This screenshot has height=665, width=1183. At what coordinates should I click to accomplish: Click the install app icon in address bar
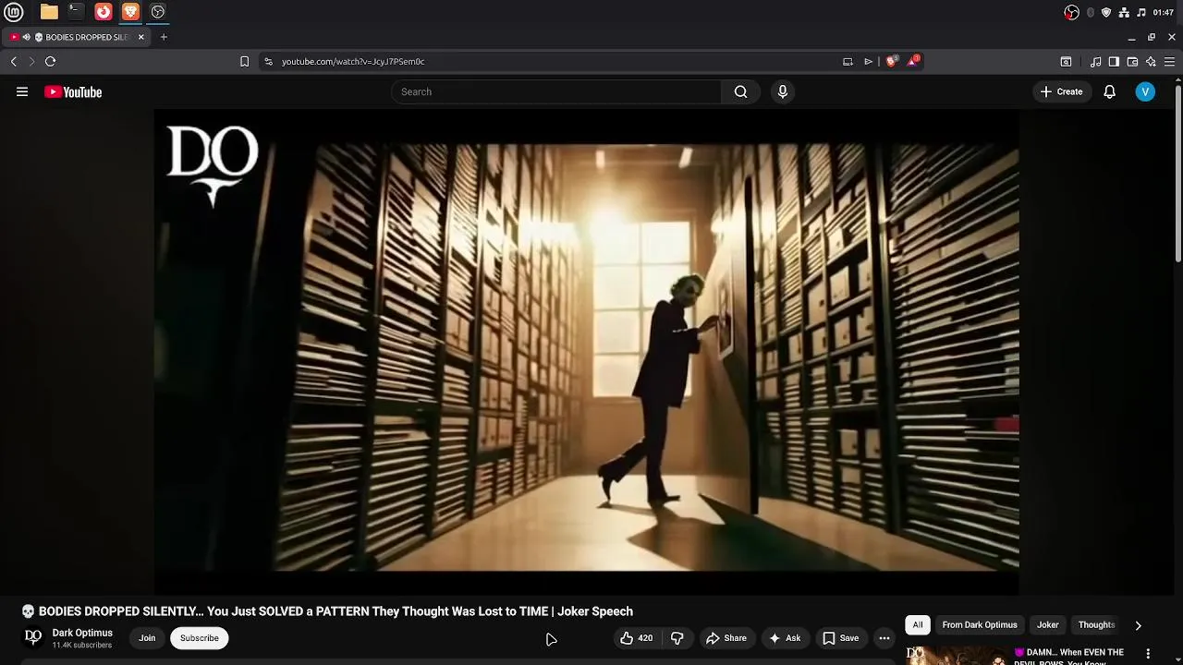pyautogui.click(x=848, y=61)
